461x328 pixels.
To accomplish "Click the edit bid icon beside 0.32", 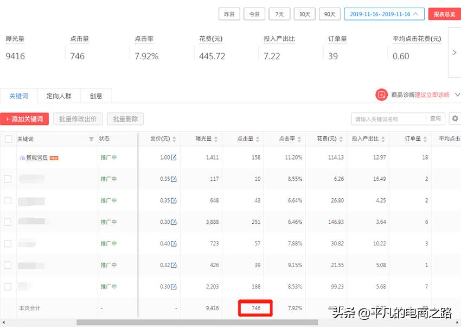I will coord(172,265).
